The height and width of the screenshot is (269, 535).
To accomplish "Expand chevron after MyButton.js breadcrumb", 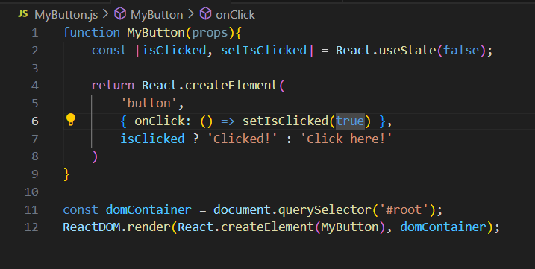I will (105, 14).
